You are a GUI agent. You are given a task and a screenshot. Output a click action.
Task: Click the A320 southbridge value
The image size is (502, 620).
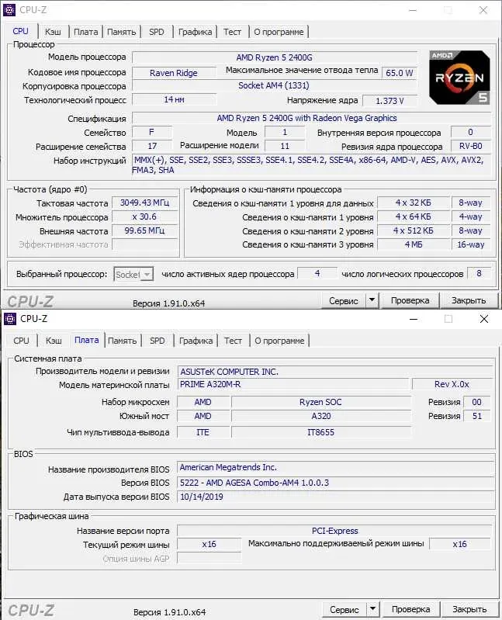(x=321, y=416)
